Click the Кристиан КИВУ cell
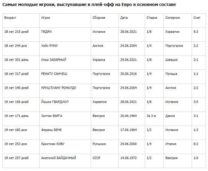 pos(53,144)
